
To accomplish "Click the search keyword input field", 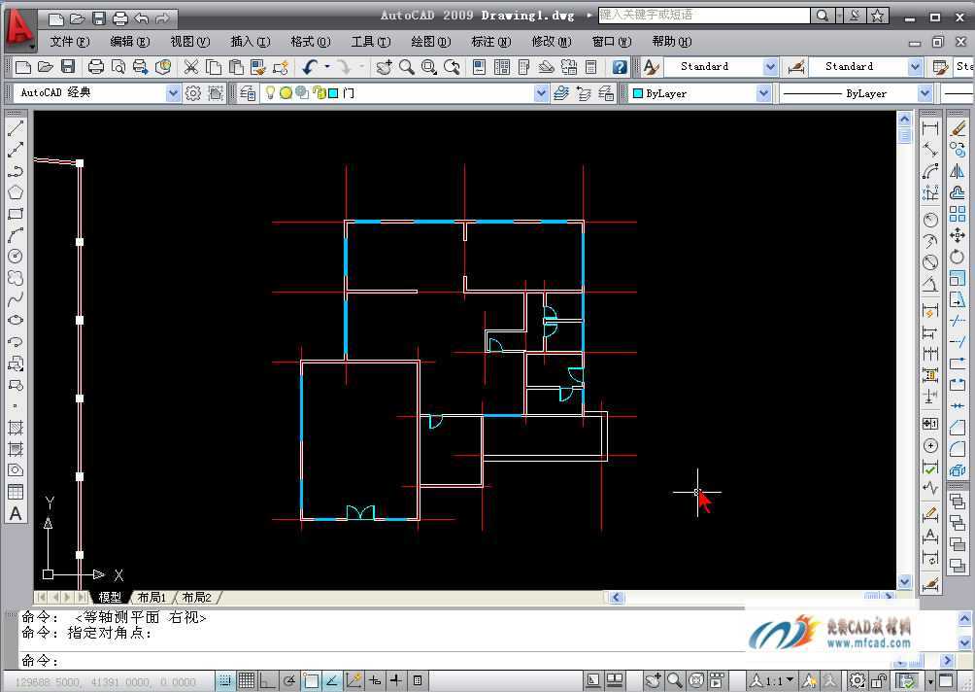I will point(703,16).
